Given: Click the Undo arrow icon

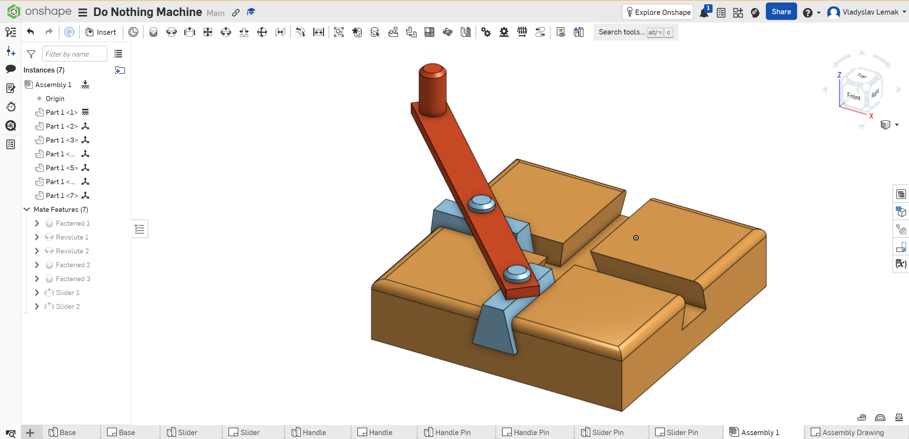Looking at the screenshot, I should (31, 32).
